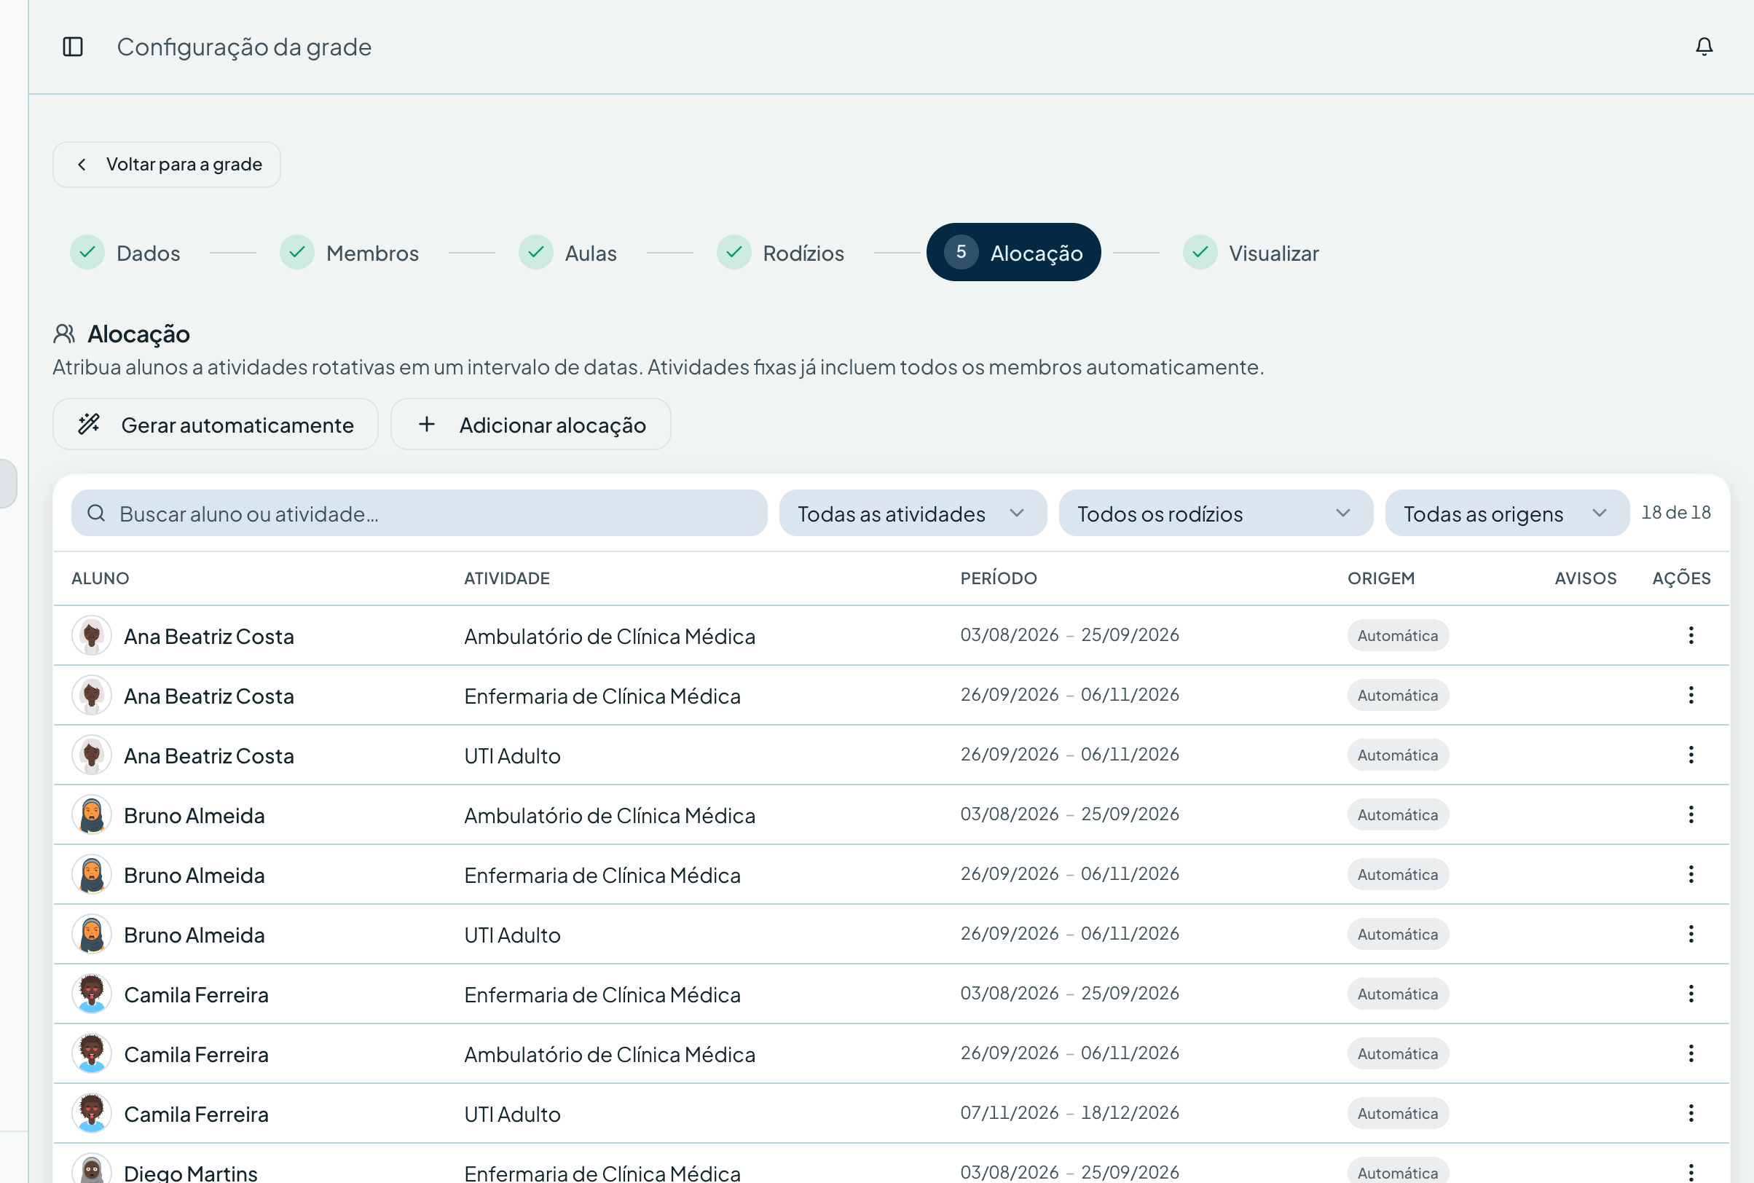Go to the Visualizar step

(x=1251, y=253)
